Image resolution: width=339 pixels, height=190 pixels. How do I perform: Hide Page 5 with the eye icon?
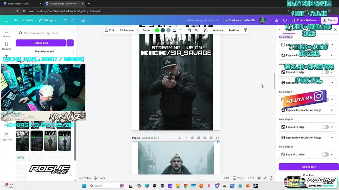[x=192, y=138]
